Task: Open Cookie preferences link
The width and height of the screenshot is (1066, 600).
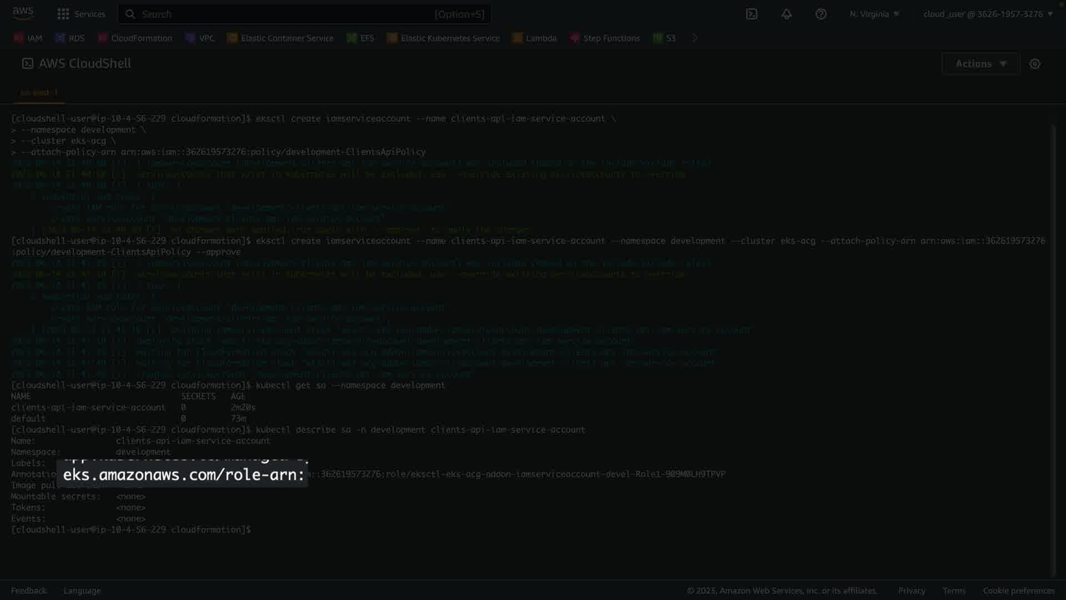Action: coord(1018,591)
